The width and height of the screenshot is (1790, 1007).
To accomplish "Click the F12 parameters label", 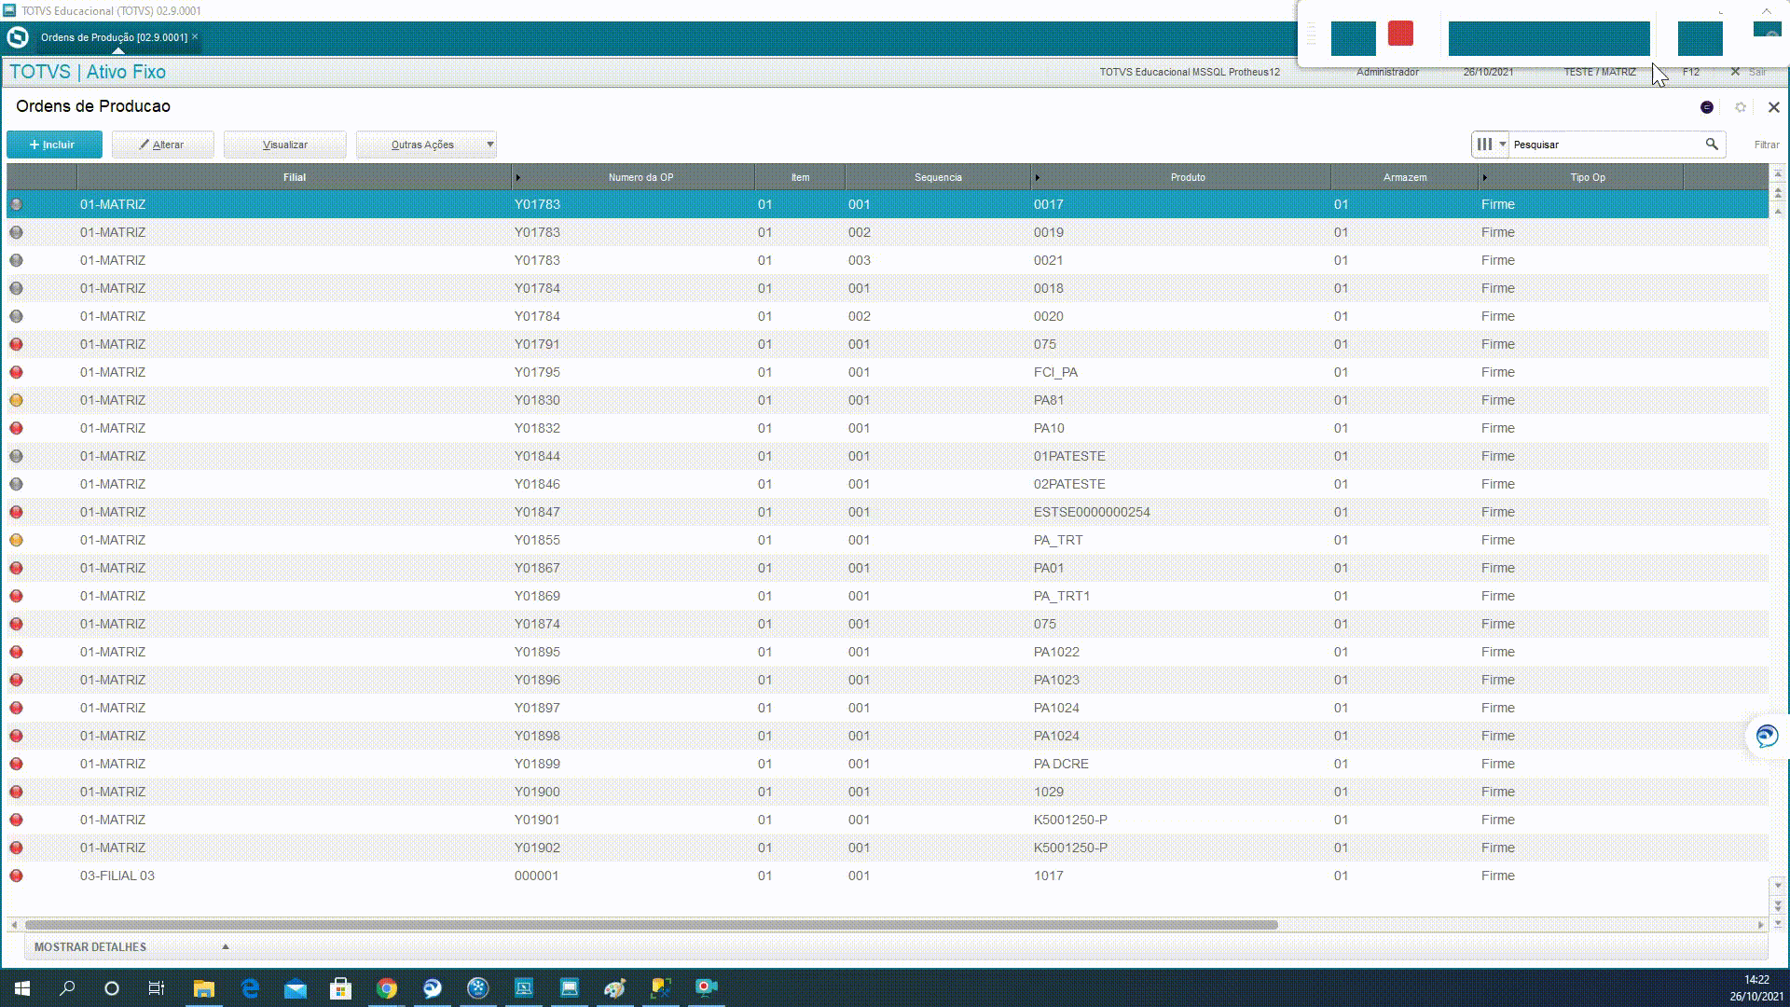I will point(1690,72).
